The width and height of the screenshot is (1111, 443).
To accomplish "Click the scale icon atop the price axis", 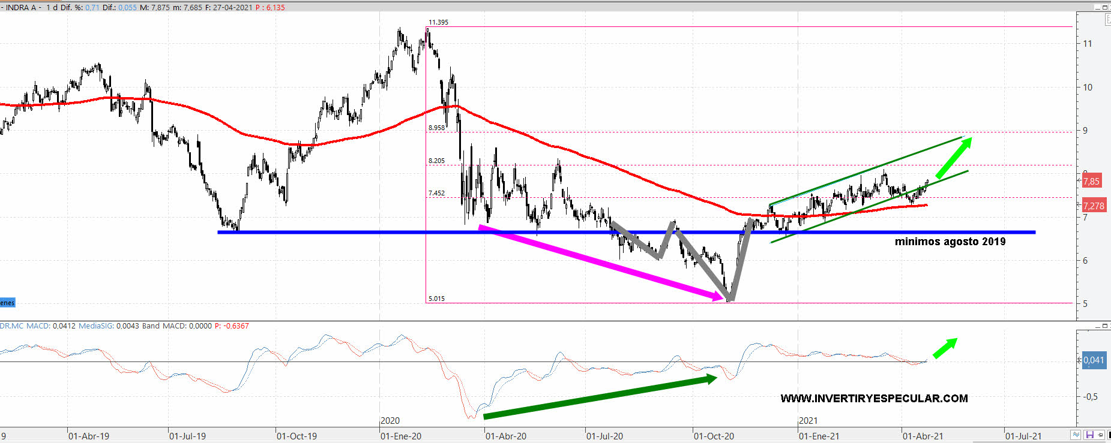I will click(x=1108, y=19).
